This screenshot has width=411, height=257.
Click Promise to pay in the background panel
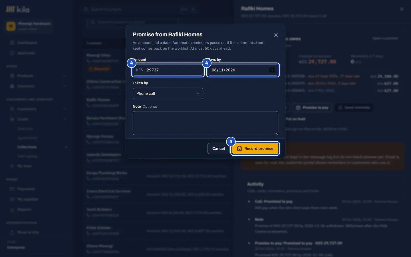(312, 108)
